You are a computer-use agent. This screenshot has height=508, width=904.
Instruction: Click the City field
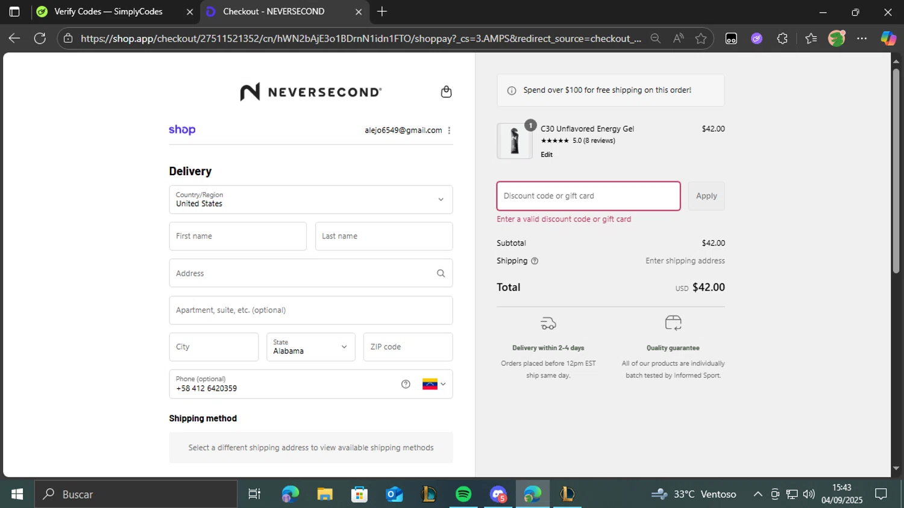coord(214,347)
